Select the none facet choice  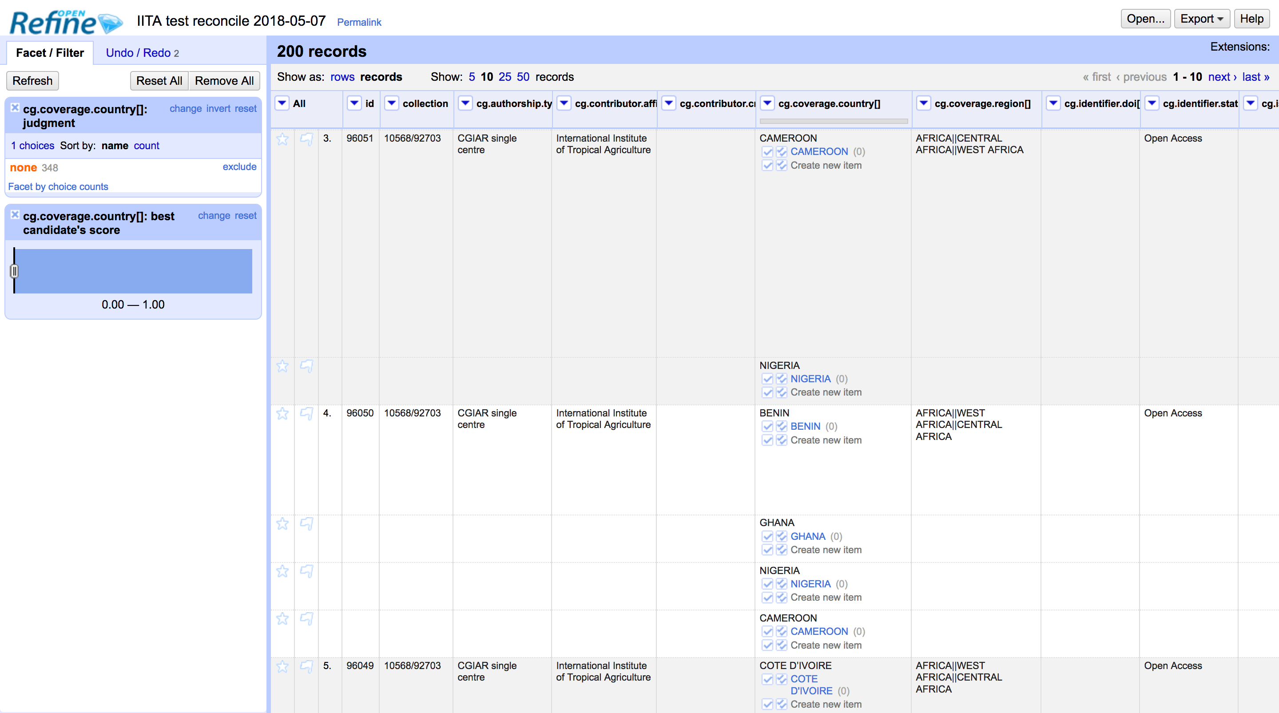(x=24, y=168)
